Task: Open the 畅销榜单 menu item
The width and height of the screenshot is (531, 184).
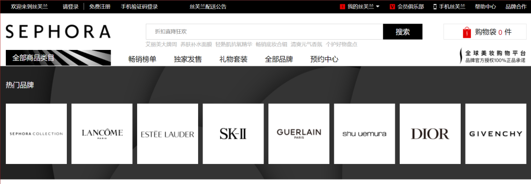Action: coord(143,59)
